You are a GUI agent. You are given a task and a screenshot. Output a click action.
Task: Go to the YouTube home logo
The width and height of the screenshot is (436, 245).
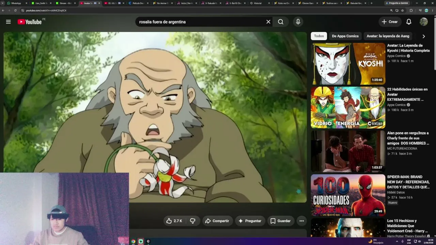click(30, 22)
